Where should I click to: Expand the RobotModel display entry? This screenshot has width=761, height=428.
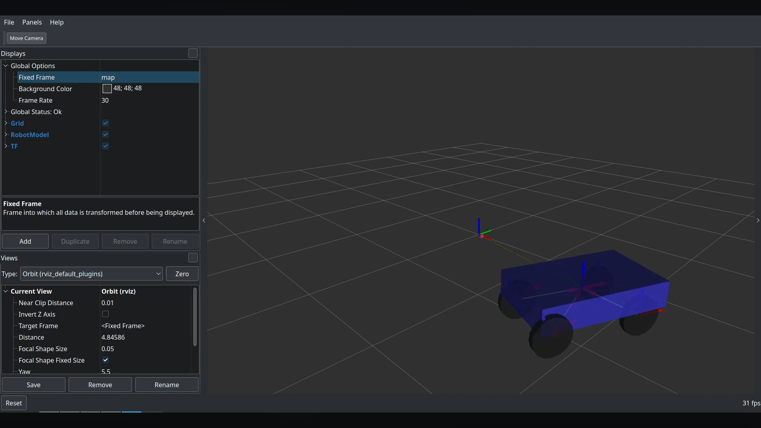[6, 135]
